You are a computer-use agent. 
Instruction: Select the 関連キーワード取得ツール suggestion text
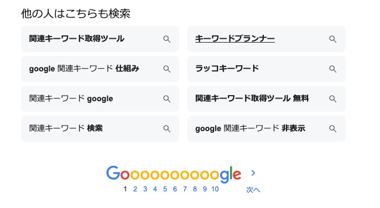point(76,39)
